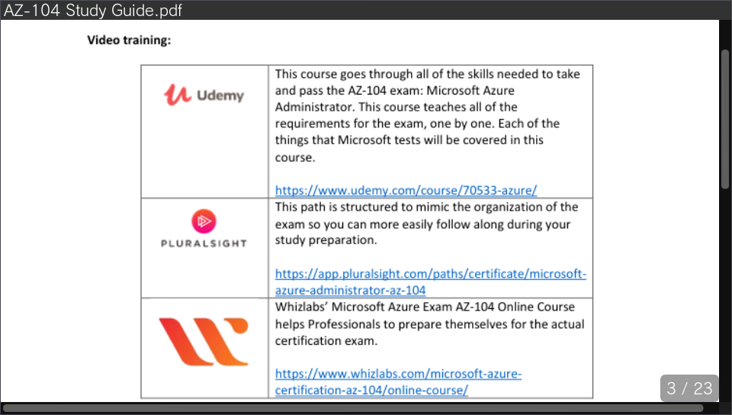Click the AZ-104 Study Guide.pdf title
Viewport: 732px width, 415px height.
(x=92, y=10)
